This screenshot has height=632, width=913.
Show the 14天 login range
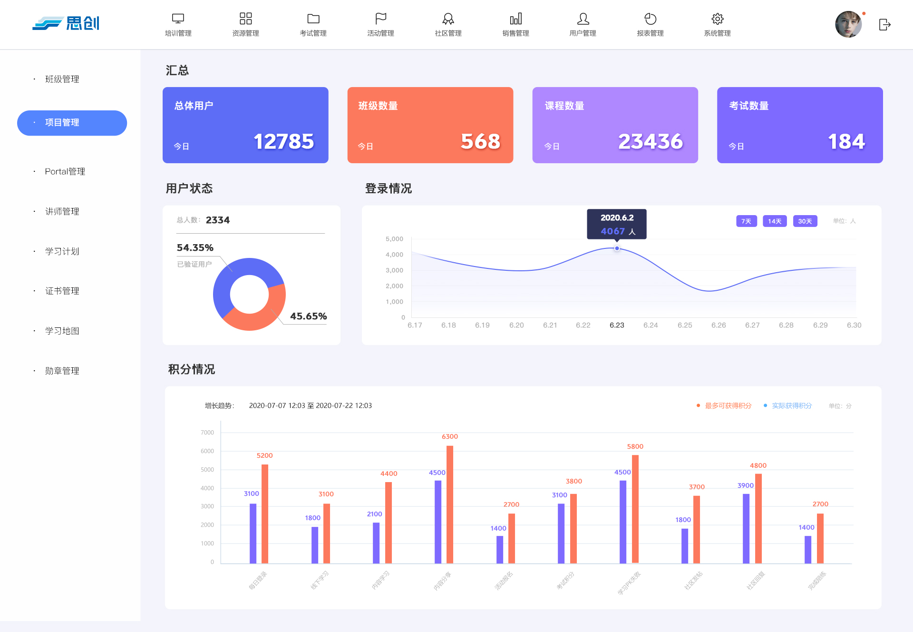click(775, 221)
